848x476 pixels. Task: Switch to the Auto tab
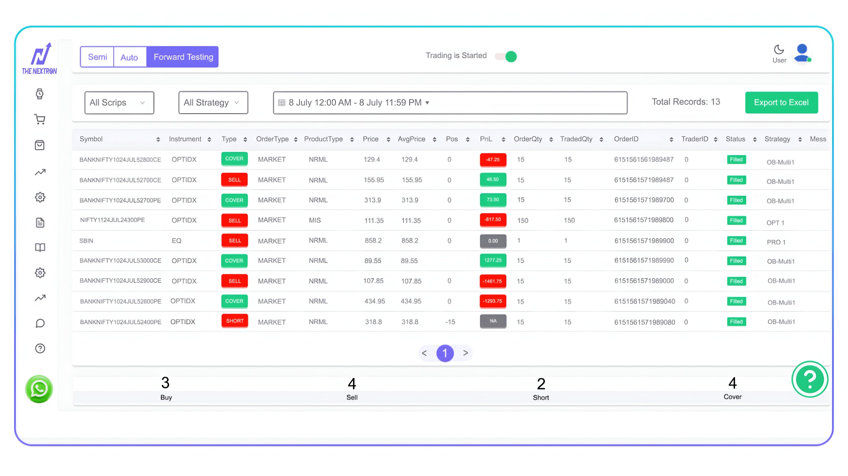(x=129, y=57)
